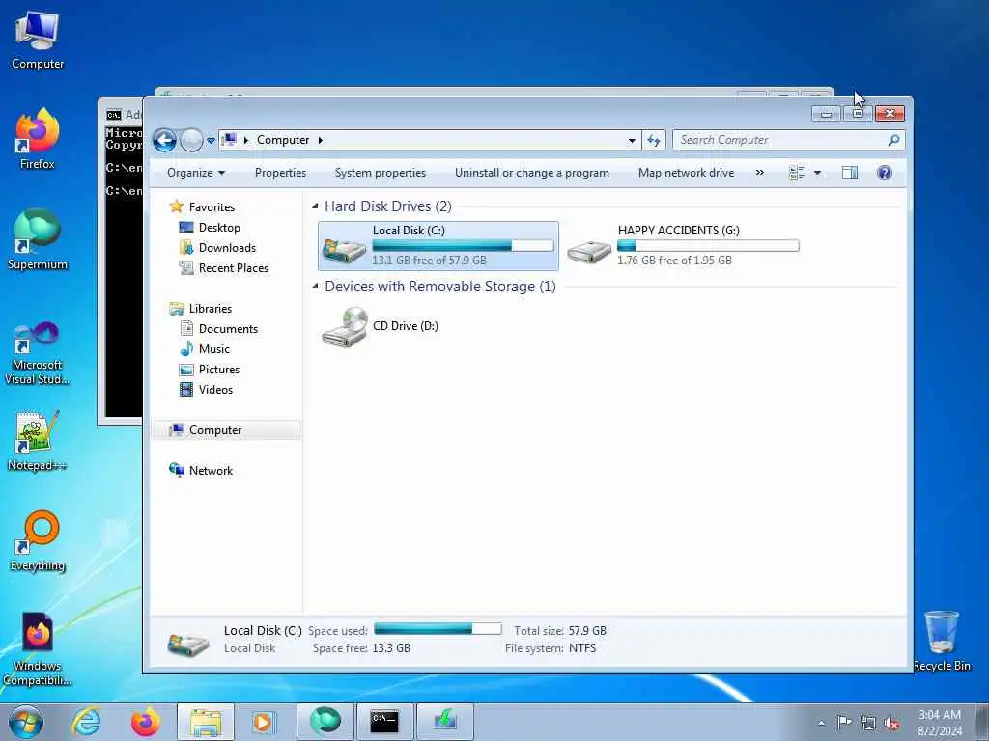The height and width of the screenshot is (741, 989).
Task: Show hidden system tray icons
Action: (x=821, y=724)
